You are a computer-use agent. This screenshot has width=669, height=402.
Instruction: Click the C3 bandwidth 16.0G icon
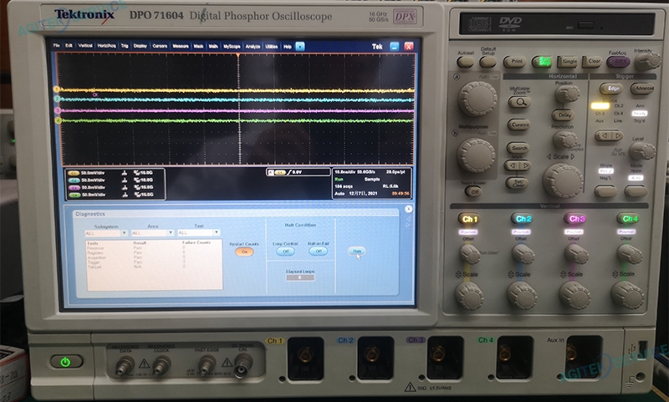[143, 187]
